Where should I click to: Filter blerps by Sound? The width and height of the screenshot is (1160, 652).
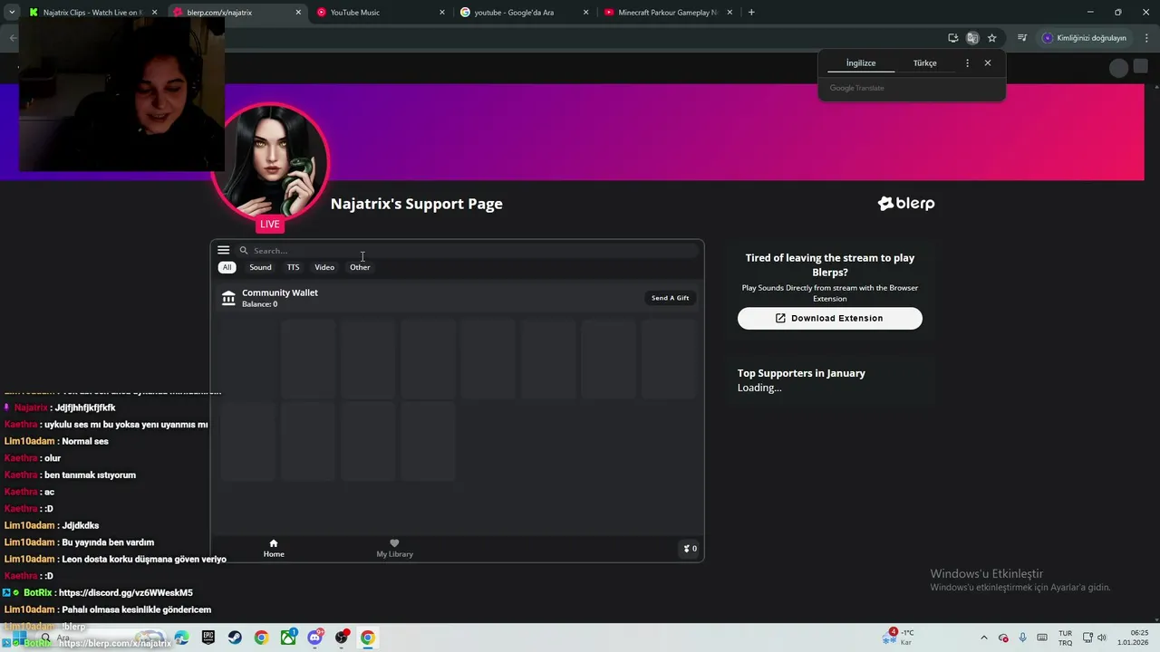click(x=260, y=267)
